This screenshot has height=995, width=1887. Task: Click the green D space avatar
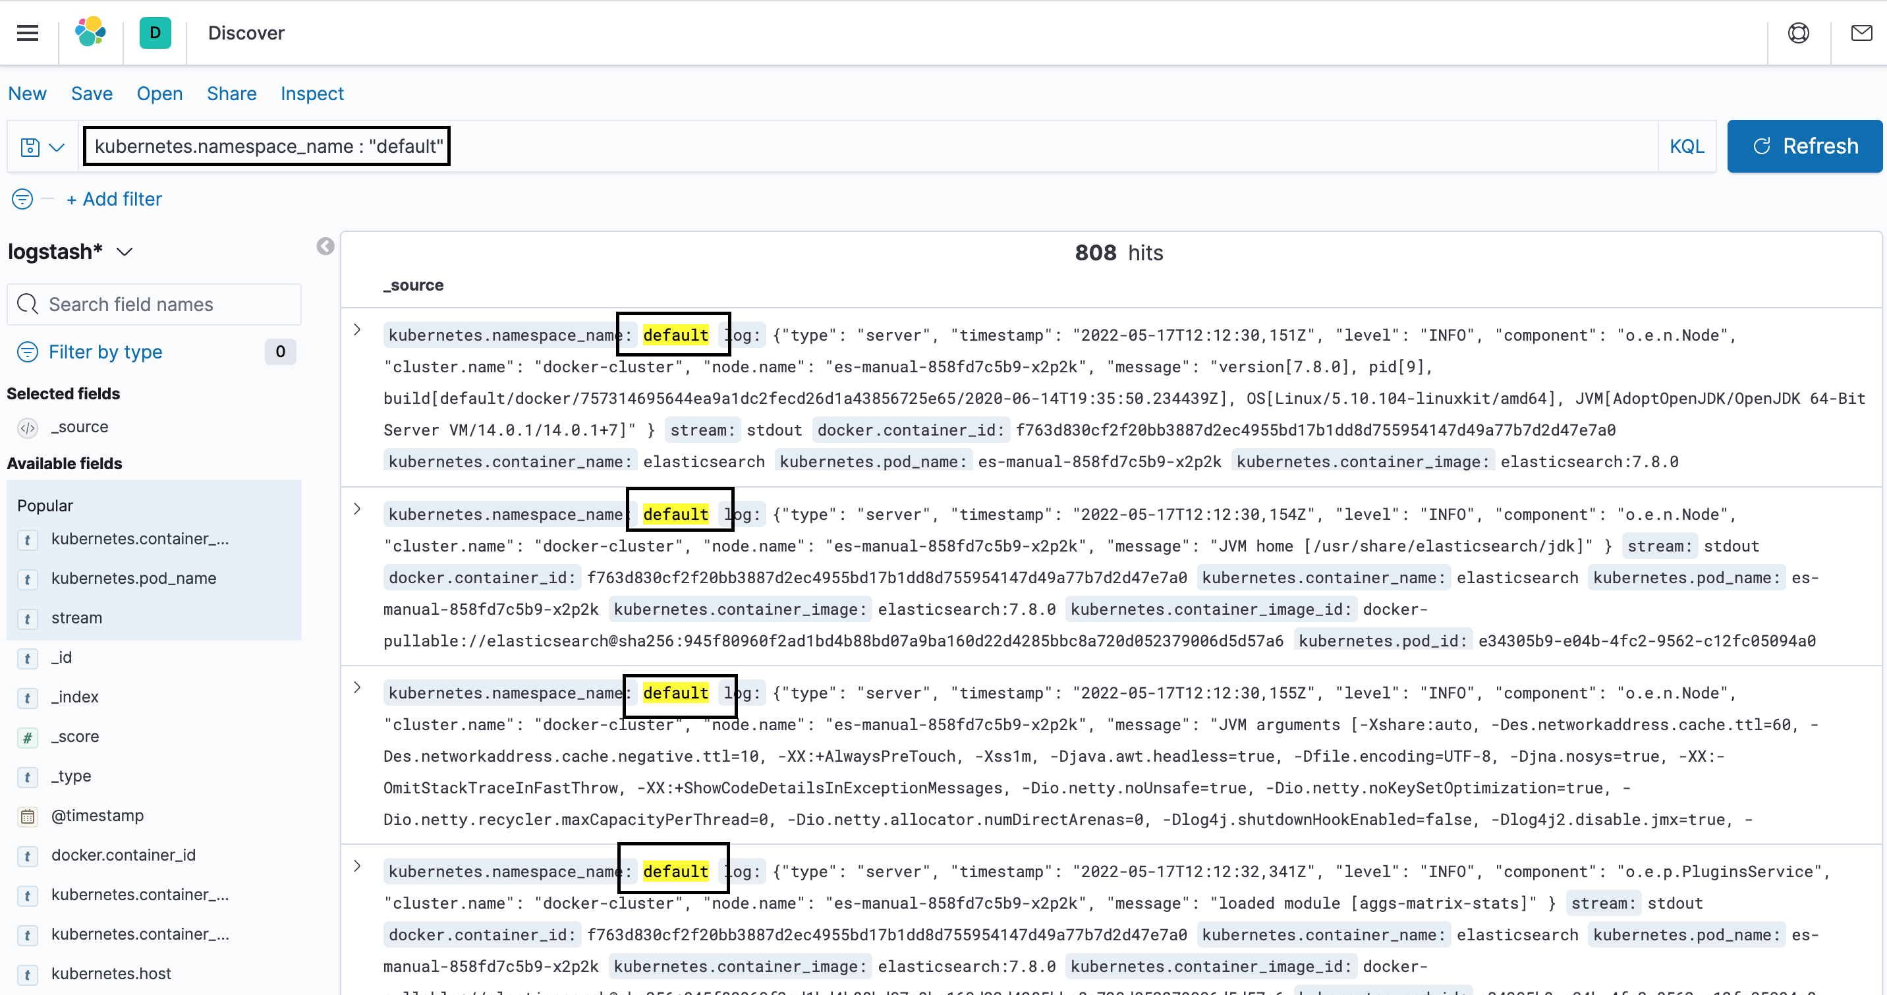coord(155,33)
